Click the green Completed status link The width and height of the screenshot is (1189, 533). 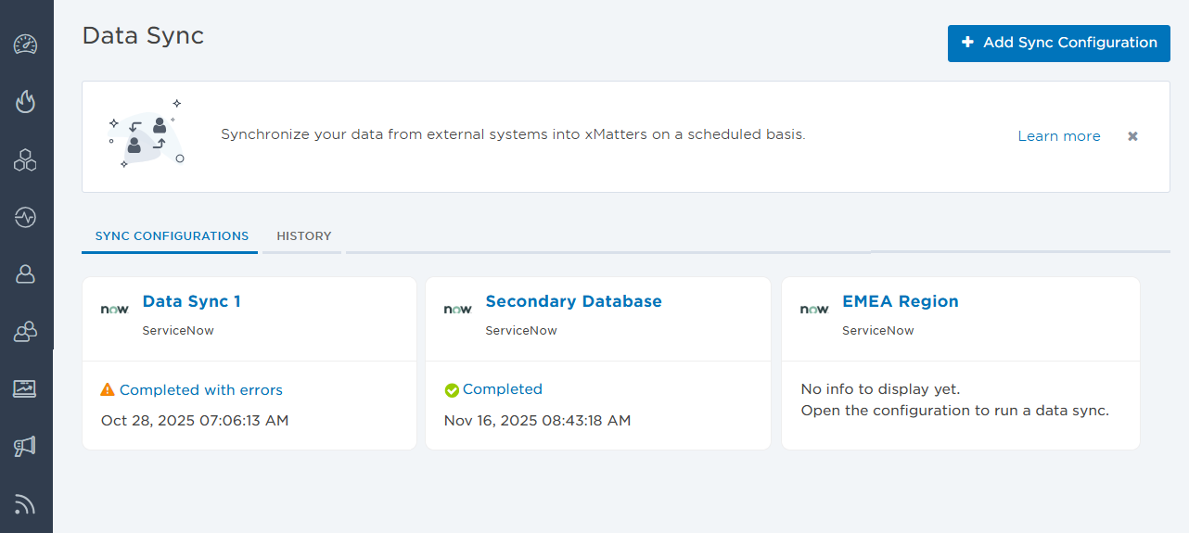[502, 389]
